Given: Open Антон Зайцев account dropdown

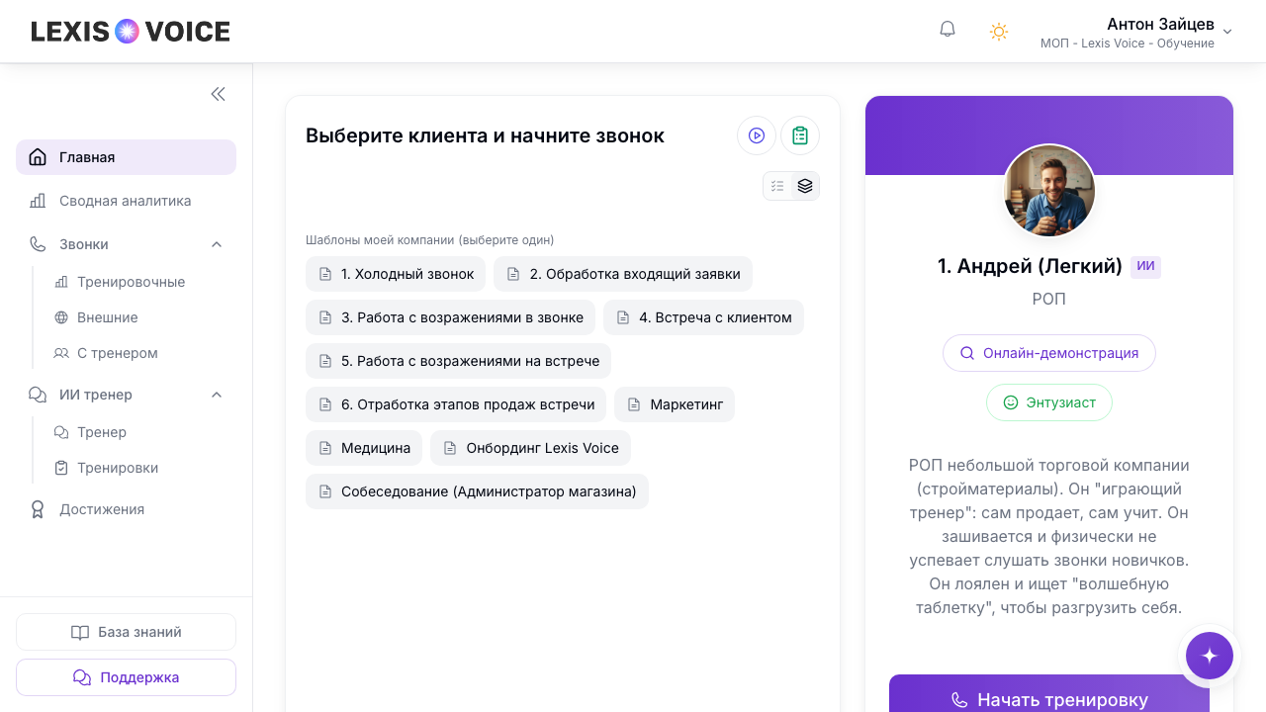Looking at the screenshot, I should point(1135,32).
